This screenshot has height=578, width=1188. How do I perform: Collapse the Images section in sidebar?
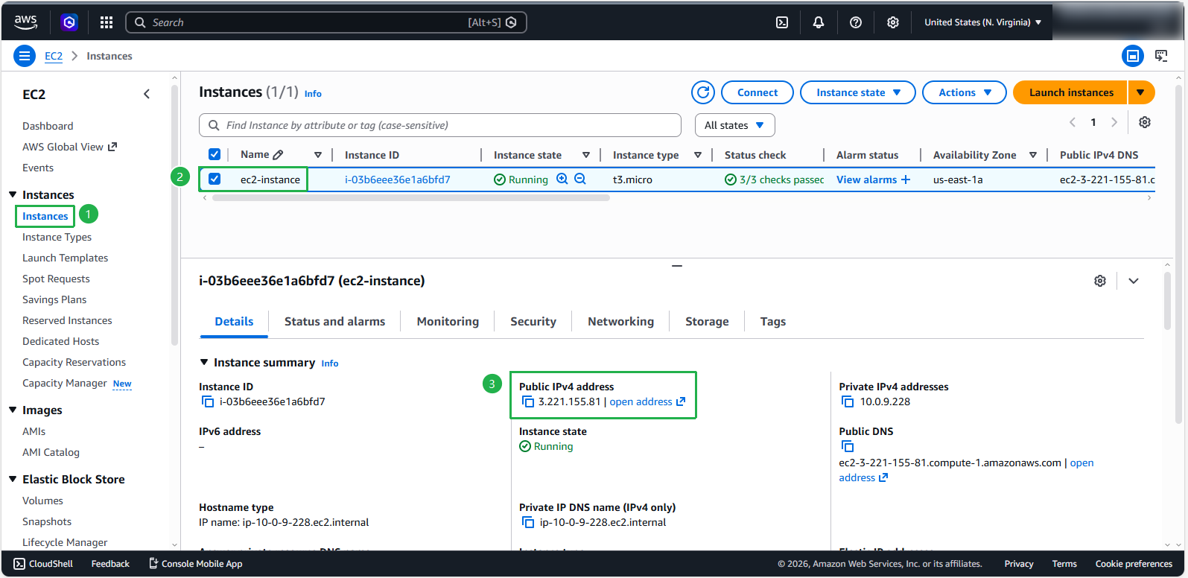[13, 410]
